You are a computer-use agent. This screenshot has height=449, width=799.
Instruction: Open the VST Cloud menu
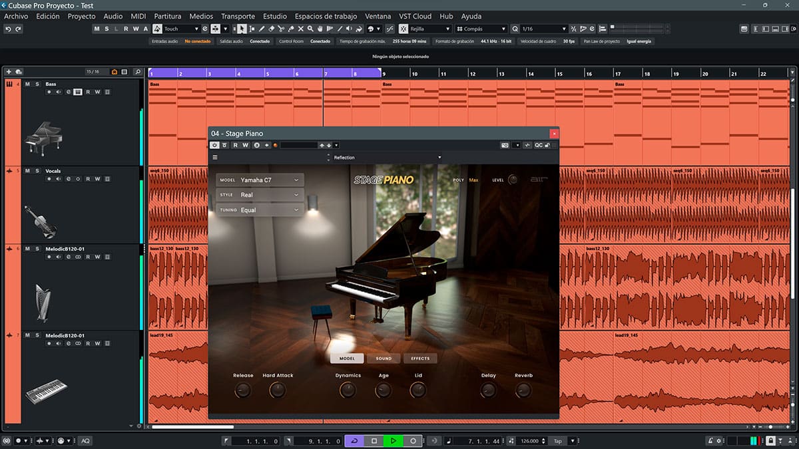[417, 16]
